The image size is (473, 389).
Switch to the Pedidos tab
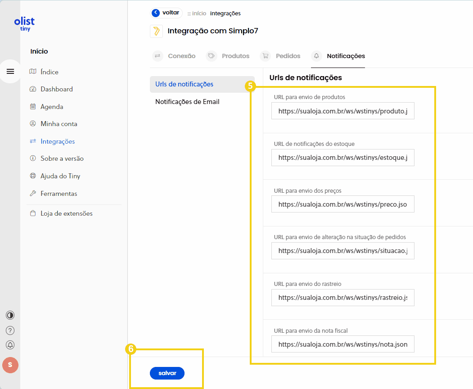(280, 56)
